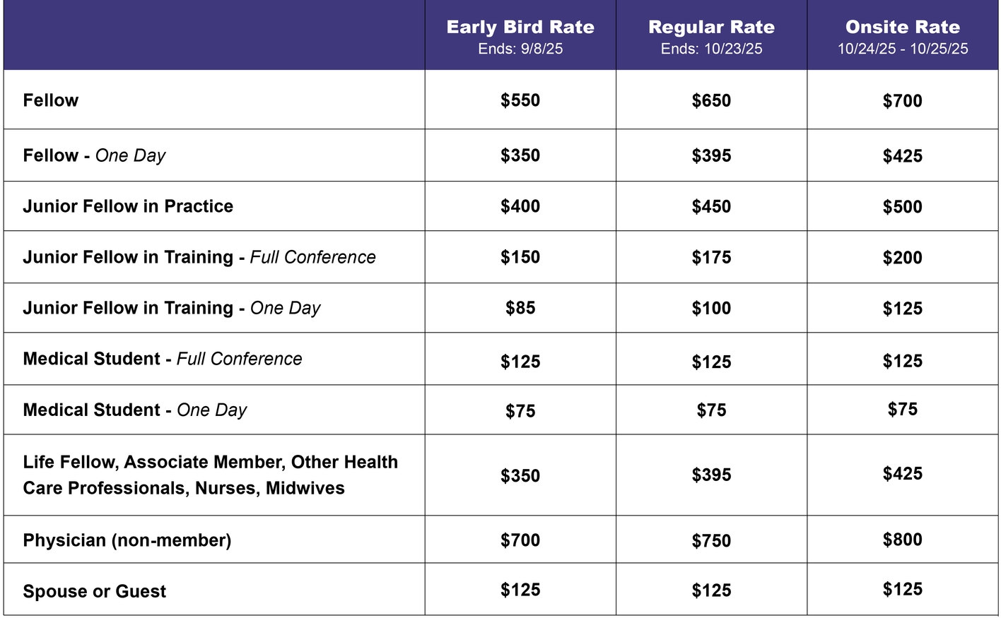Select the $450 Junior Fellow in Practice price
The image size is (1001, 618).
[x=711, y=206]
